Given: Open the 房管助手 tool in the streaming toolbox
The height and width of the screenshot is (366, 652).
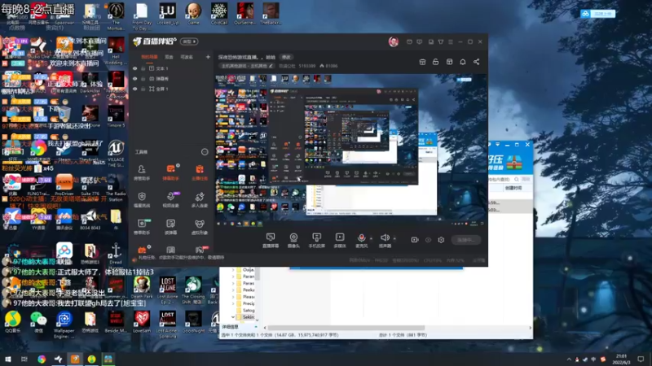Looking at the screenshot, I should click(x=142, y=172).
